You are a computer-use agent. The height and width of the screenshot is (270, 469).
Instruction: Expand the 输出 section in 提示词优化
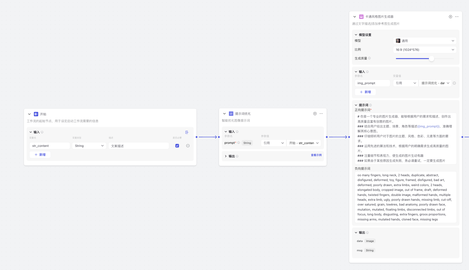tap(226, 156)
